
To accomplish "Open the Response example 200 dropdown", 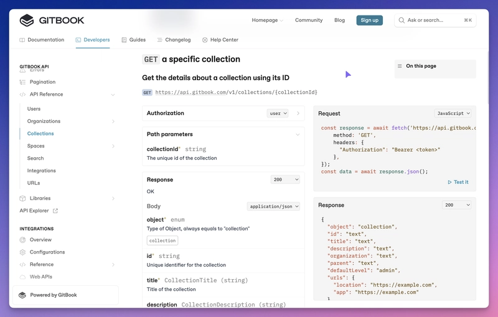I will 457,205.
